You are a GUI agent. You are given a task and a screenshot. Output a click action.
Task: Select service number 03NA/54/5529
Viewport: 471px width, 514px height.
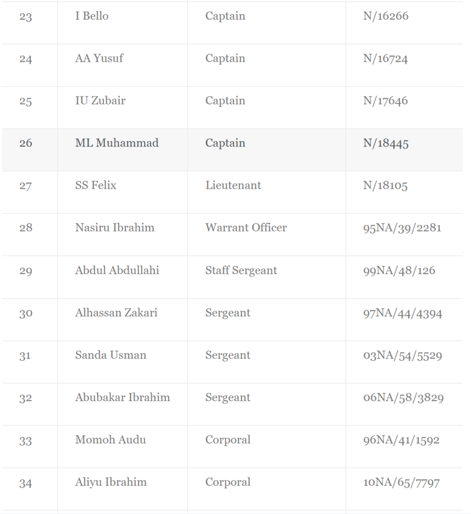[403, 355]
